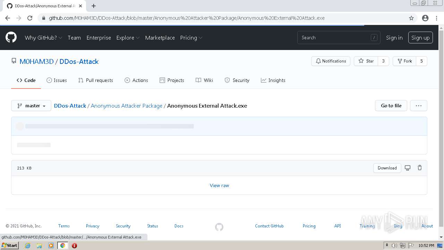Image resolution: width=444 pixels, height=250 pixels.
Task: Switch to the Projects tab
Action: pyautogui.click(x=172, y=80)
